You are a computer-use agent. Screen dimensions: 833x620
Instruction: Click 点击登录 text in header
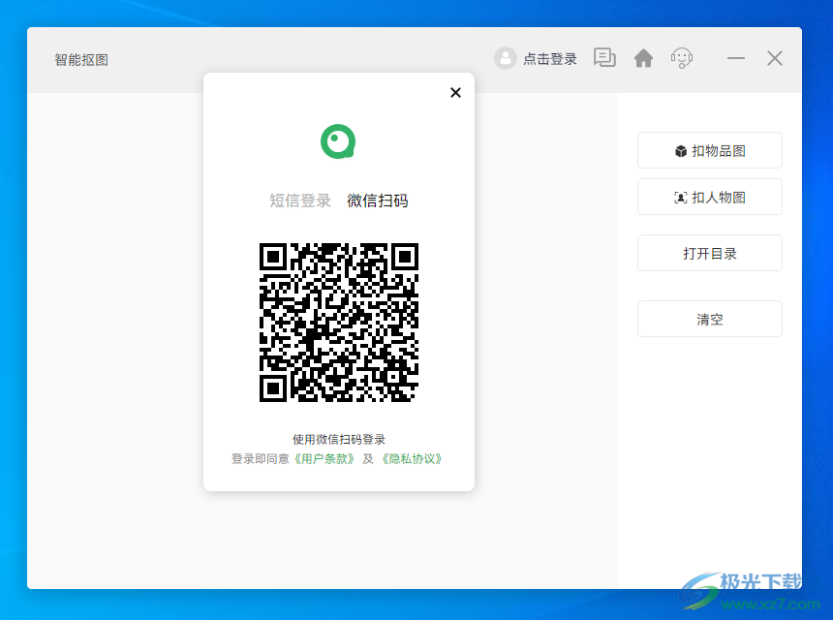(x=550, y=59)
